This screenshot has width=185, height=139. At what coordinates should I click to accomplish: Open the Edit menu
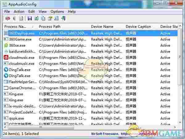(x=31, y=12)
